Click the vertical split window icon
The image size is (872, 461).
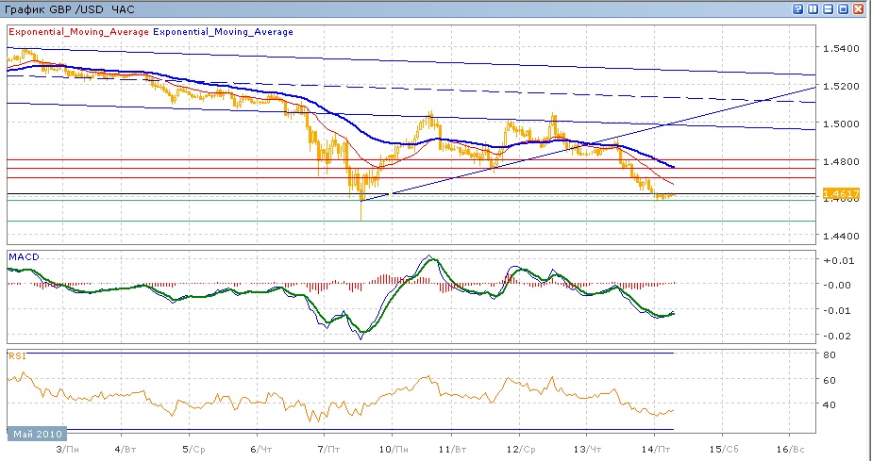(814, 8)
